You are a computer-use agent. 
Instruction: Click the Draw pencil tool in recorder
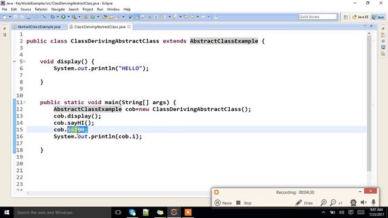tap(304, 203)
